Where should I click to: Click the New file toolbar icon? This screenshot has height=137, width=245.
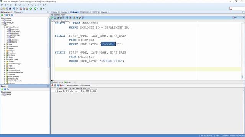click(x=2, y=8)
